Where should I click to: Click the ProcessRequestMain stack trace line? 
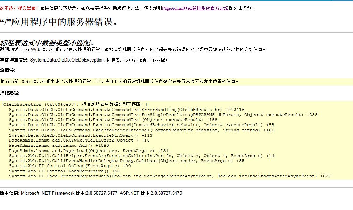pos(170,176)
